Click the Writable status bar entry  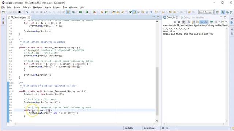pos(129,128)
